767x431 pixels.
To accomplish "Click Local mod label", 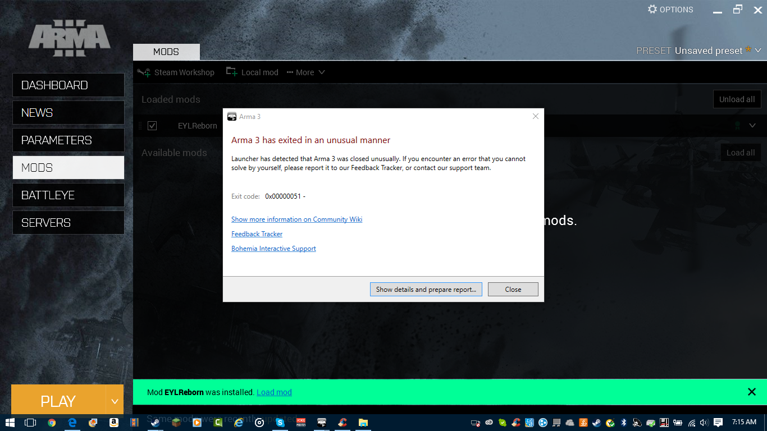I will (260, 72).
